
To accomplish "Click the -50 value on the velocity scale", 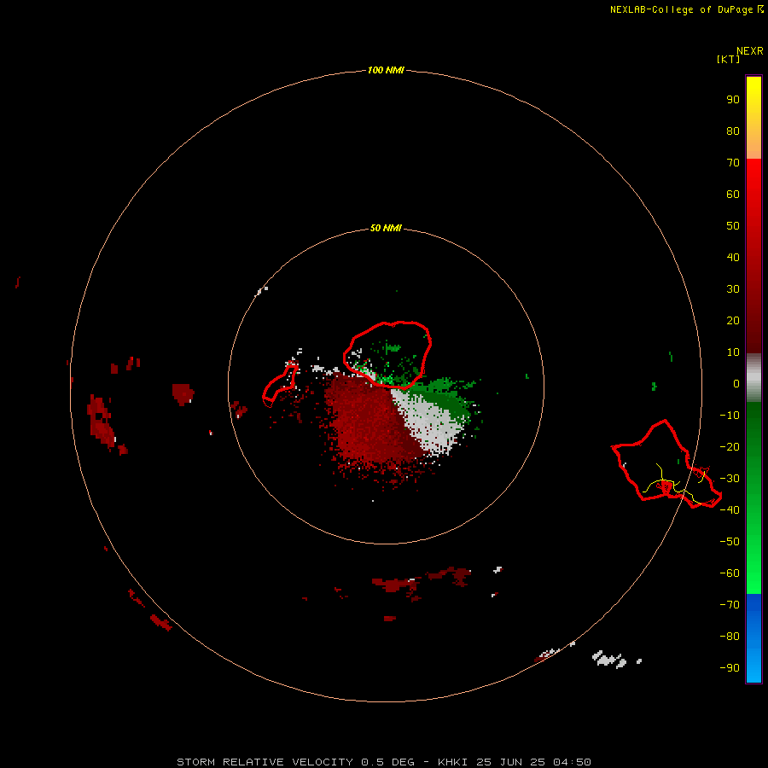I will [x=730, y=542].
